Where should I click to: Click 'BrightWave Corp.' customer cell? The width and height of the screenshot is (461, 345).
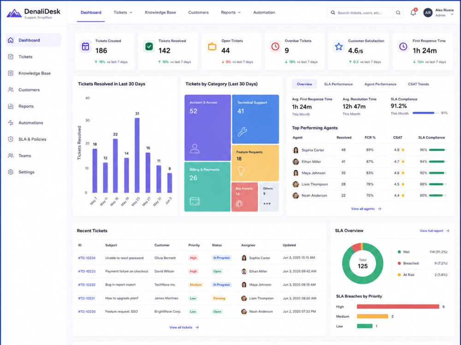168,311
